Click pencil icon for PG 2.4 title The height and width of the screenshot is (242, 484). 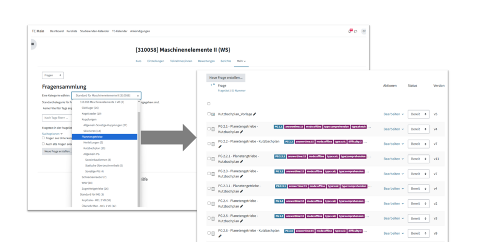pyautogui.click(x=241, y=206)
